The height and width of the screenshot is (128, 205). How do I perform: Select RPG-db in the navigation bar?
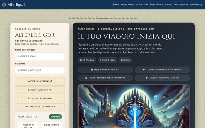point(168,5)
